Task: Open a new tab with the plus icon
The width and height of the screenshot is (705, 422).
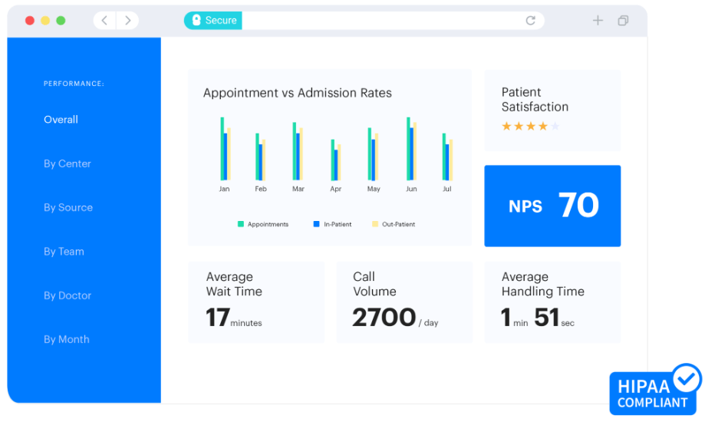Action: coord(598,21)
